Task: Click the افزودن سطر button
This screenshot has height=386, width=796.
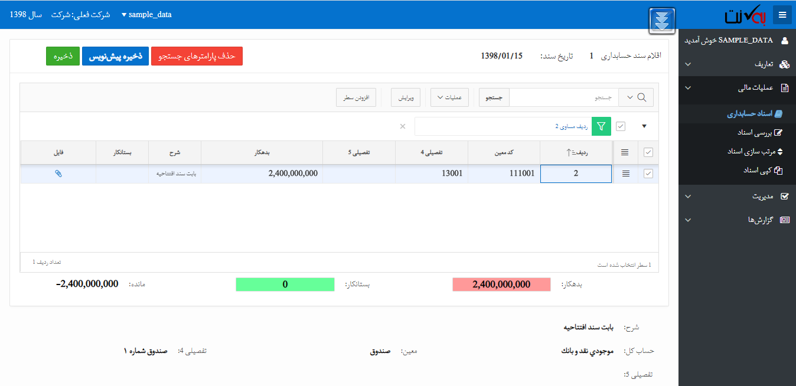Action: [x=356, y=97]
